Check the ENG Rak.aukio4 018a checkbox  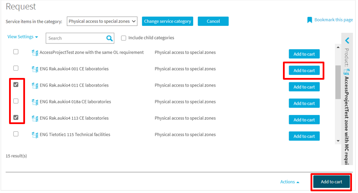tap(16, 101)
